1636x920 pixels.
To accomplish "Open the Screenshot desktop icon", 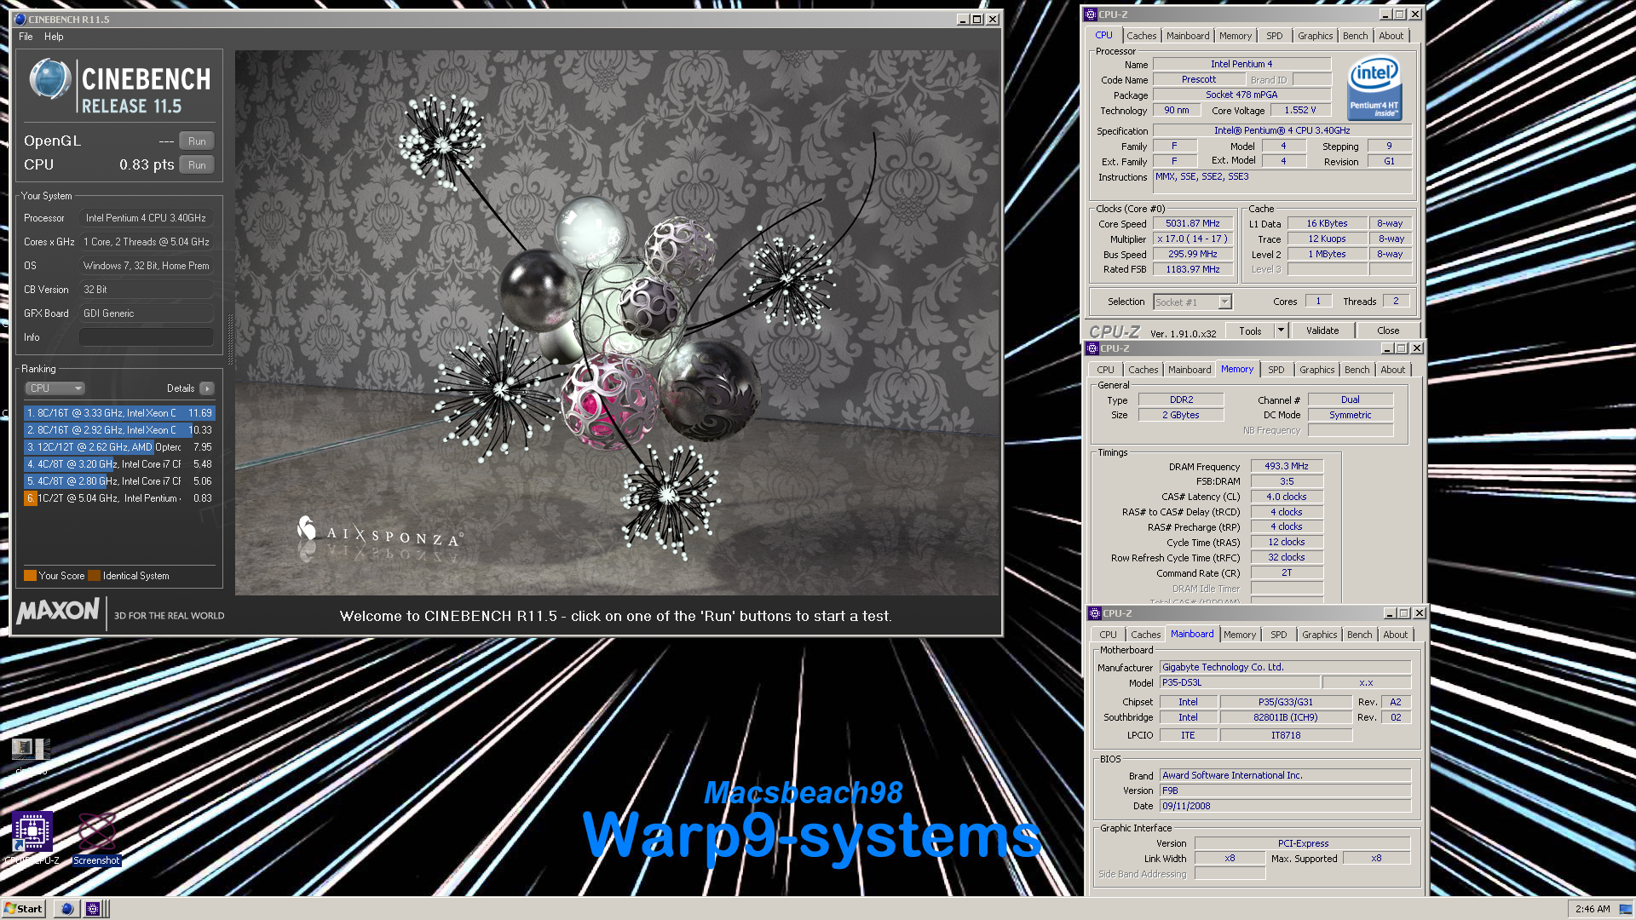I will (96, 831).
